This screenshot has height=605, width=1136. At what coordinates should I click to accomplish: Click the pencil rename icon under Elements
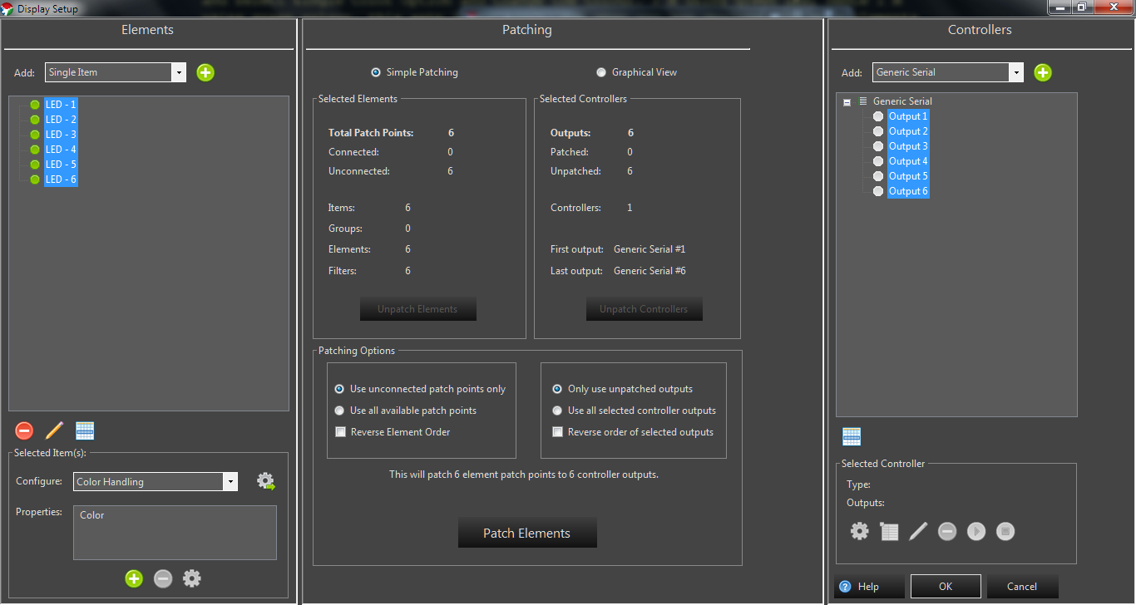click(x=54, y=430)
